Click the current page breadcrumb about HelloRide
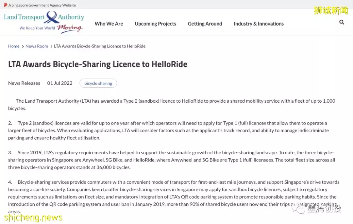Image resolution: width=353 pixels, height=224 pixels. (x=100, y=46)
